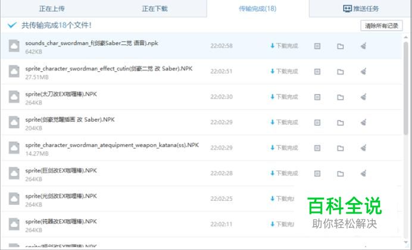Screen dimensions: 412x250
Task: Remove sprite(太刀改EX咖喱棒) record with broom icon
Action: (363, 97)
